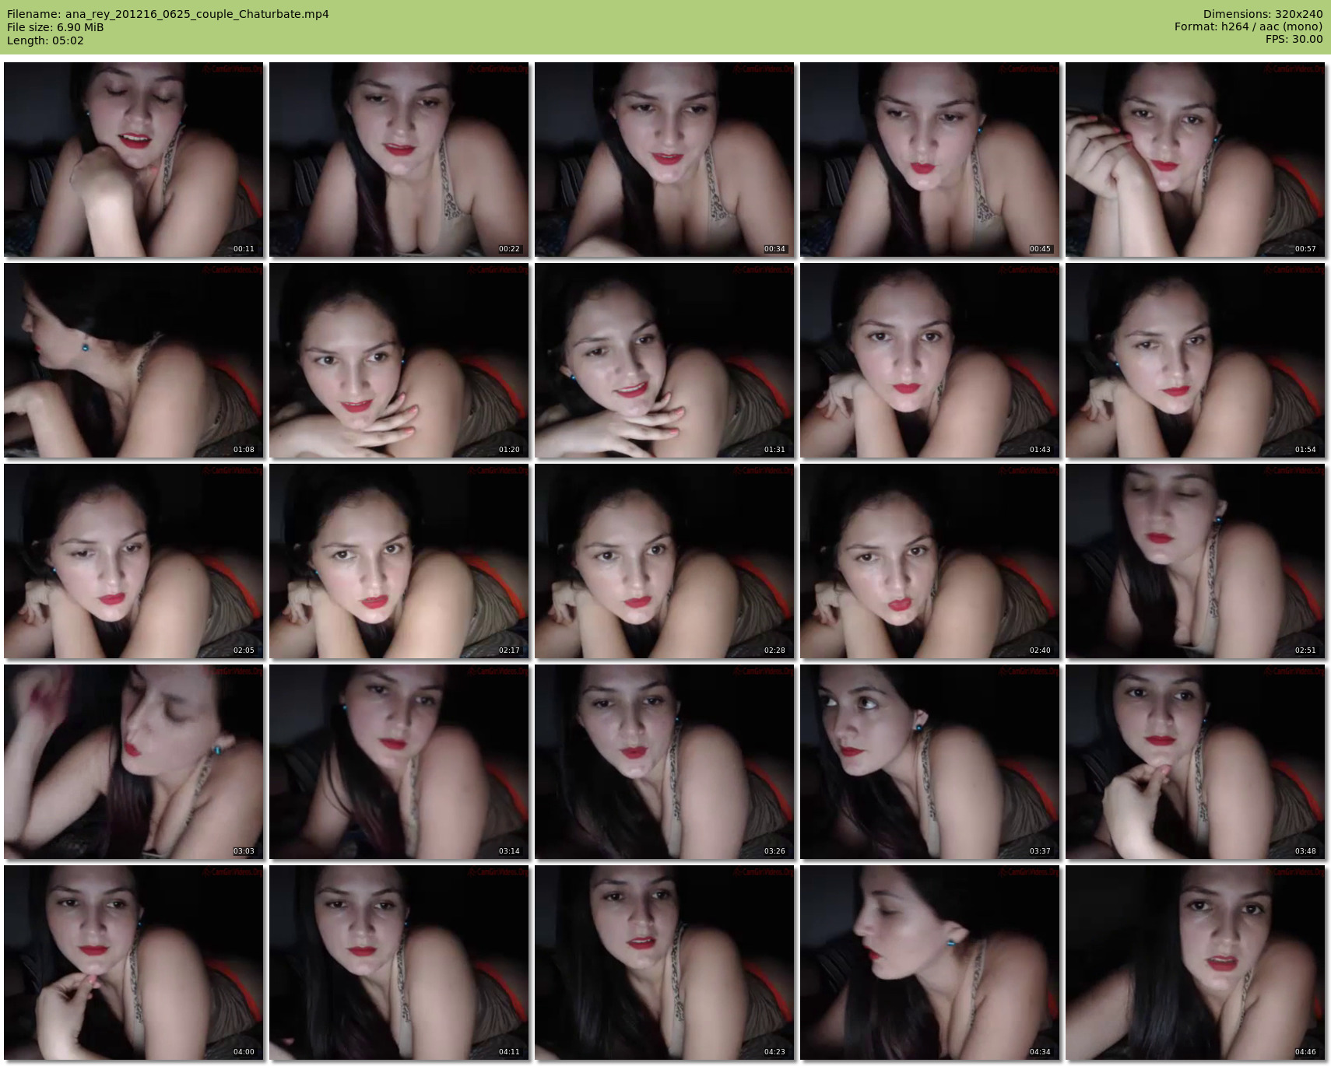Select the thumbnail marked 02:51
This screenshot has width=1331, height=1066.
1196,561
